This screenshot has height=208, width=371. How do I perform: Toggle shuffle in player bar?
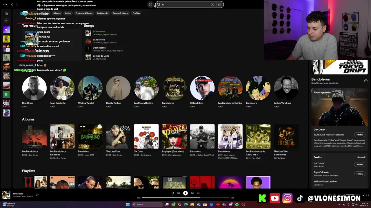click(x=172, y=193)
